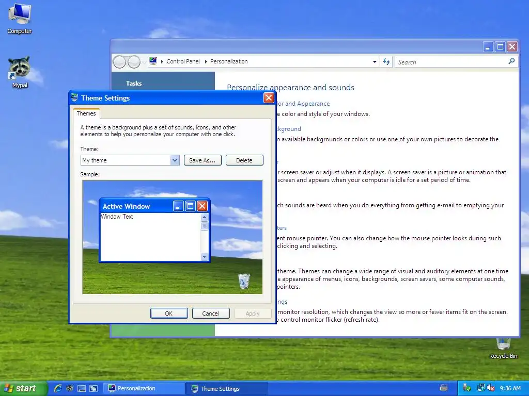
Task: Click the Start button
Action: point(23,388)
